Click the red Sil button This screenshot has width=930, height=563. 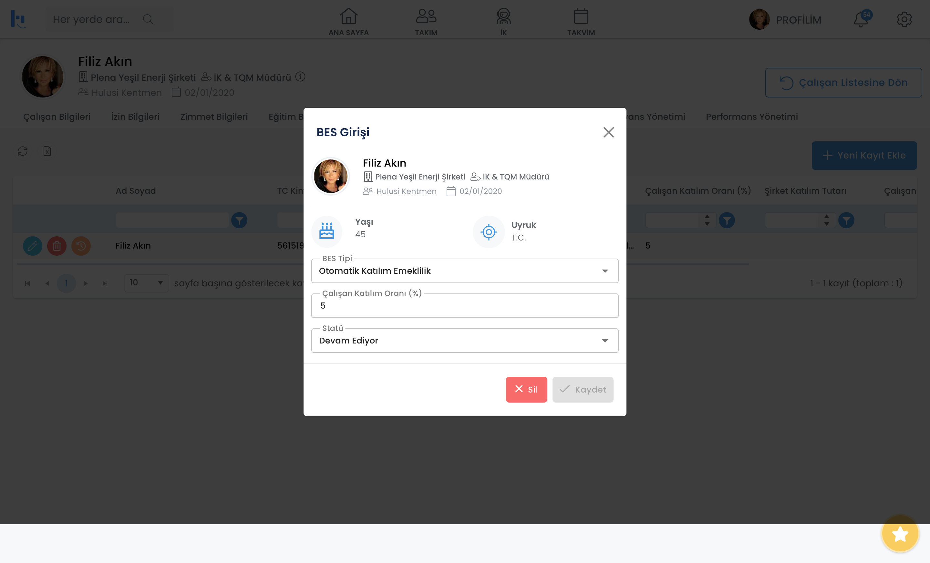526,389
